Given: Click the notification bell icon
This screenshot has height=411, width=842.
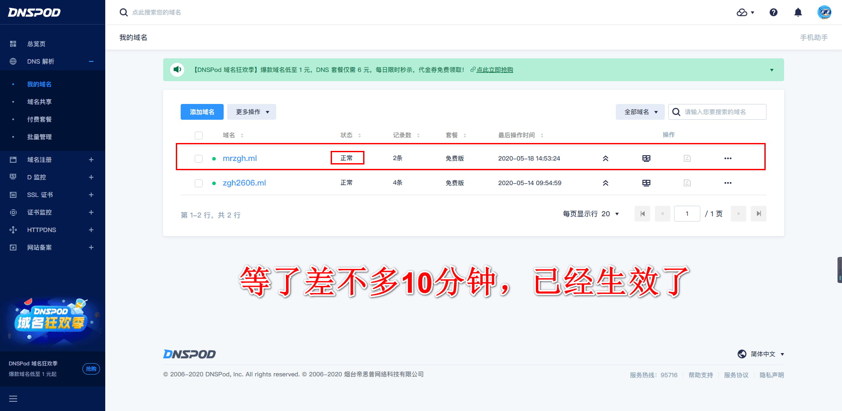Looking at the screenshot, I should (798, 12).
